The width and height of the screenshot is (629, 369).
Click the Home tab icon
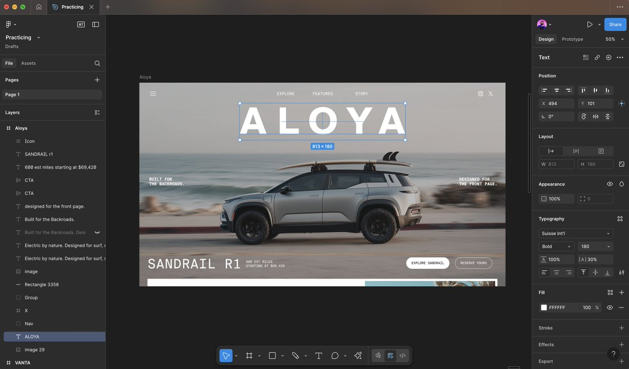tap(39, 7)
